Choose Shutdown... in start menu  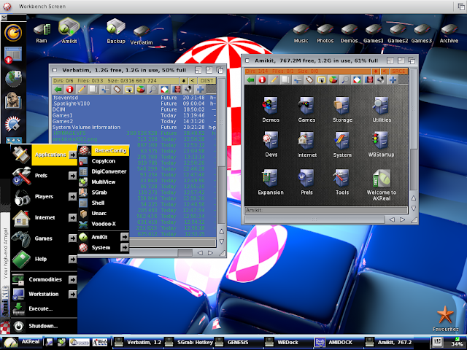(44, 326)
